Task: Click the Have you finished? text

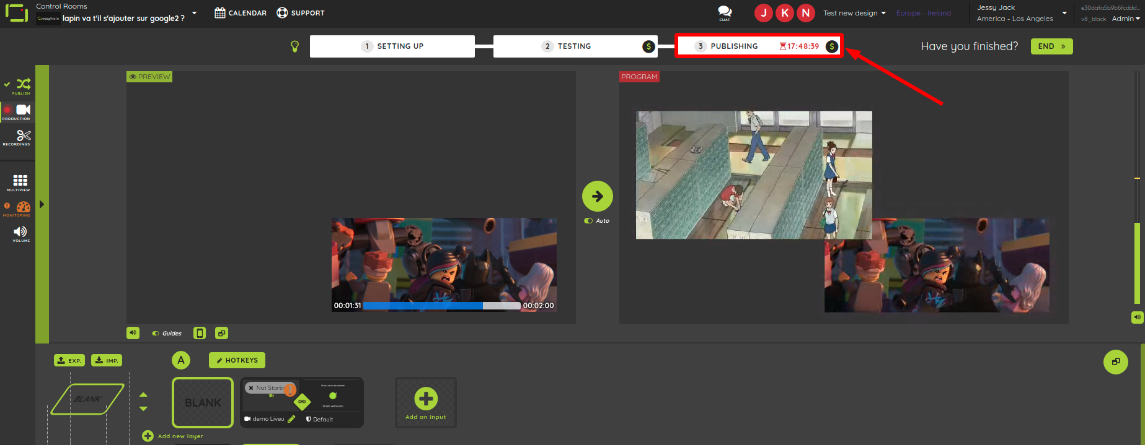Action: (x=970, y=46)
